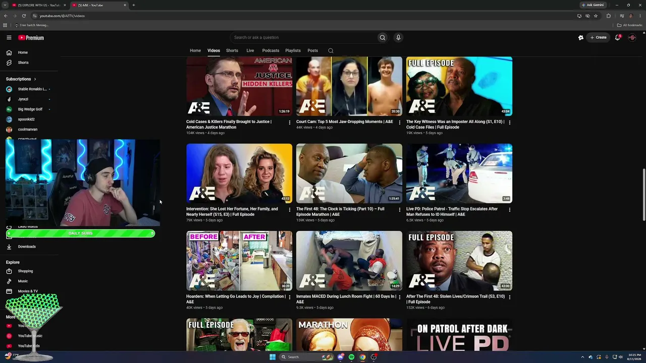646x363 pixels.
Task: Open a new browser tab
Action: [134, 5]
